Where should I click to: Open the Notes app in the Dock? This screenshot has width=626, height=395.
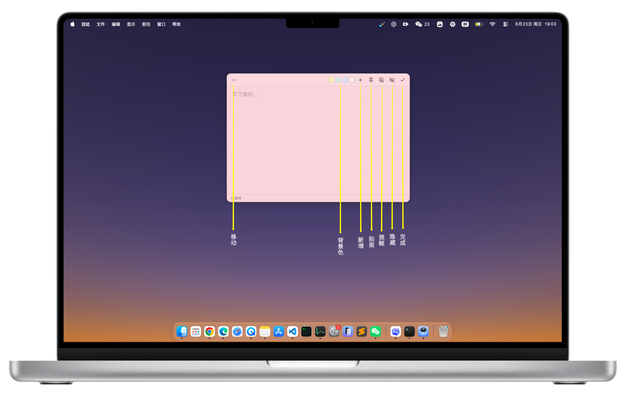[x=265, y=332]
